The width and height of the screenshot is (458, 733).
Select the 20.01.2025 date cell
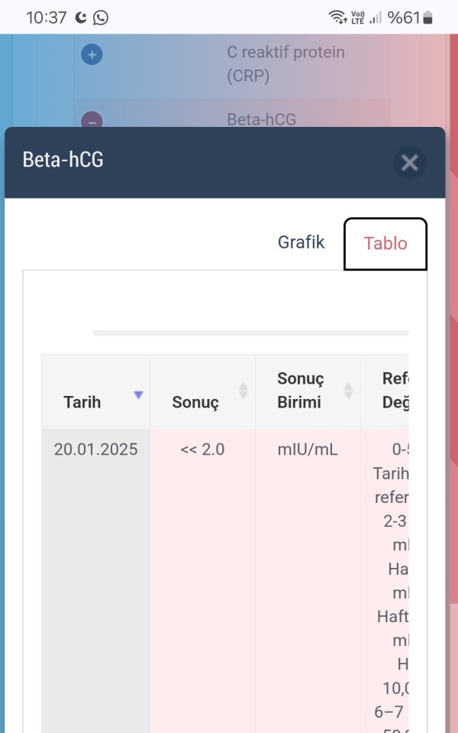[x=95, y=449]
